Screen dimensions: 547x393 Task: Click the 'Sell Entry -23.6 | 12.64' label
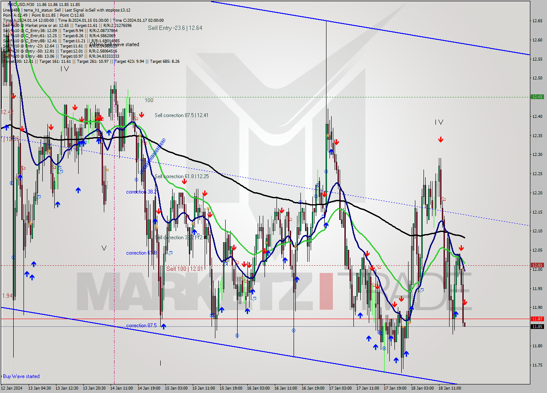point(175,28)
